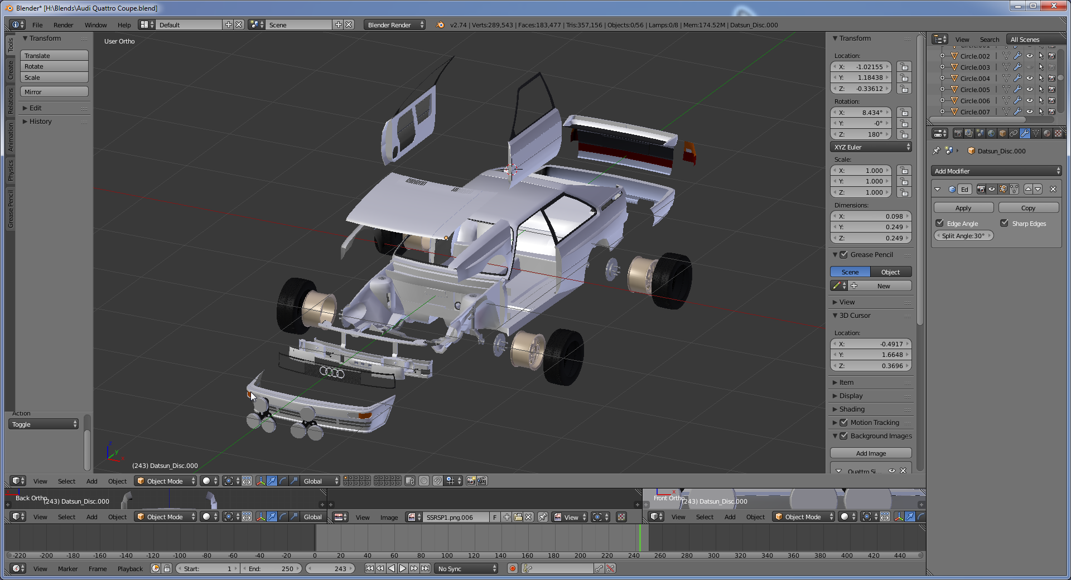The image size is (1071, 580).
Task: Hide Circle.004 using its eye icon
Action: tap(1030, 78)
